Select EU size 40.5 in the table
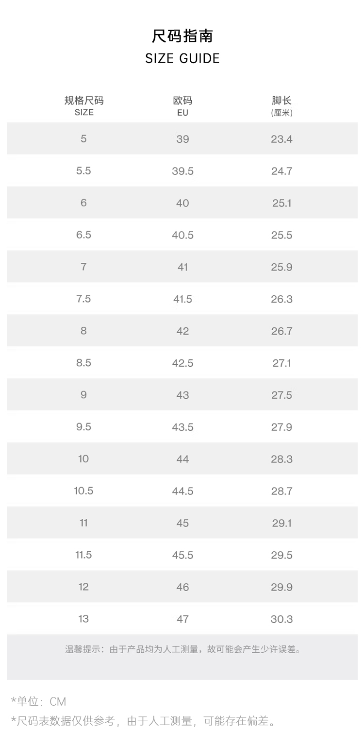 [x=182, y=235]
